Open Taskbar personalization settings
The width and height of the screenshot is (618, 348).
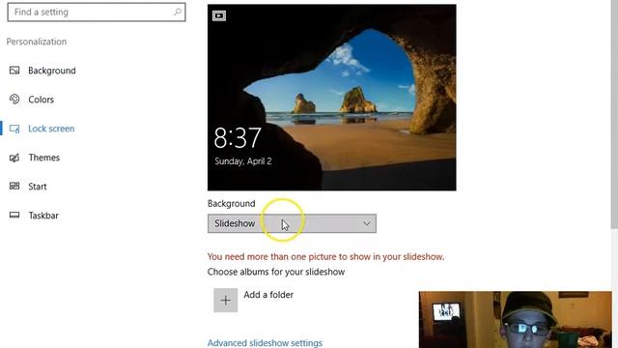(43, 216)
